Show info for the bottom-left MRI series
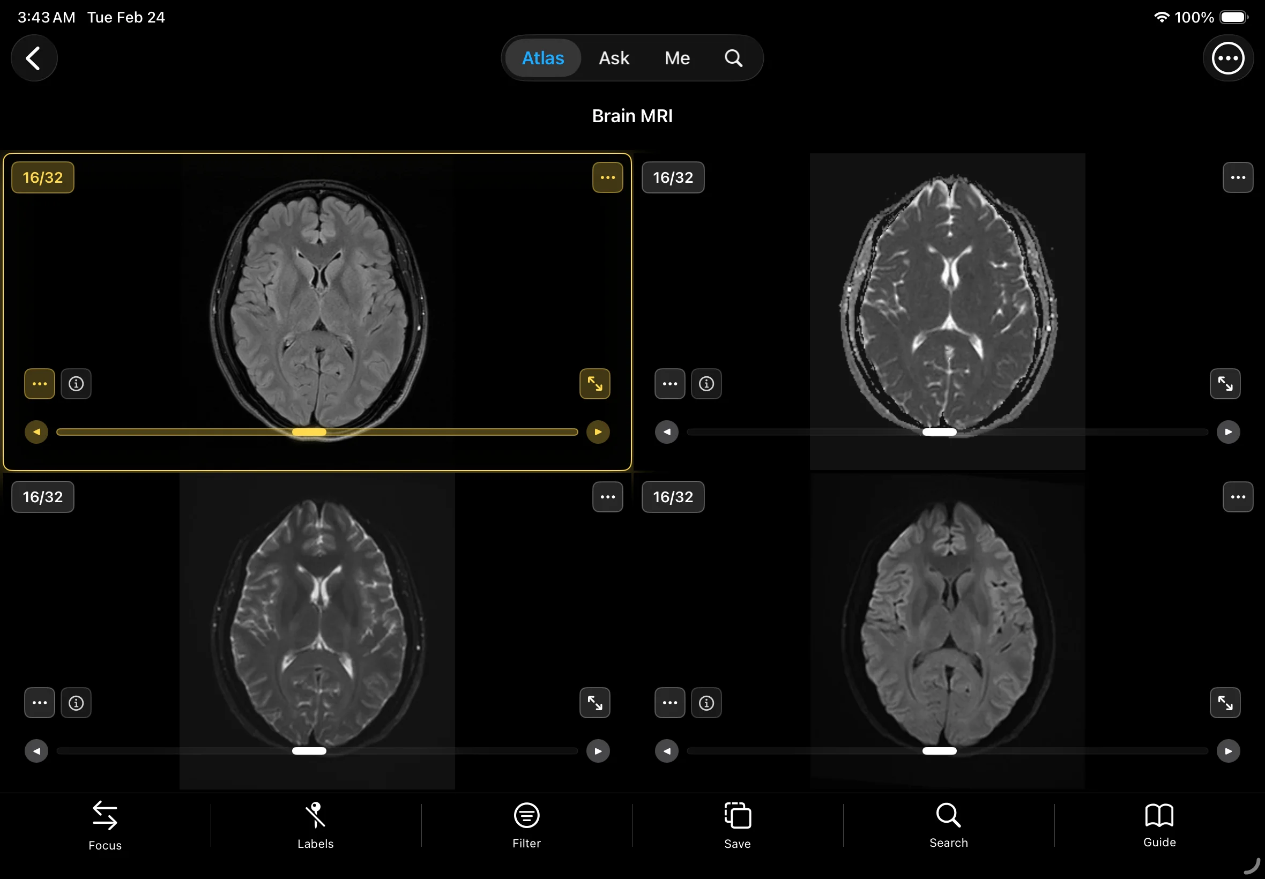 [x=76, y=703]
